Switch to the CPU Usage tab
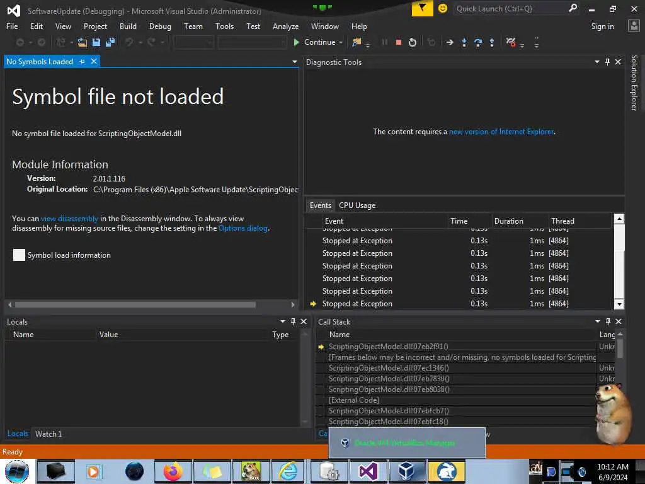Viewport: 645px width, 484px height. [x=357, y=205]
